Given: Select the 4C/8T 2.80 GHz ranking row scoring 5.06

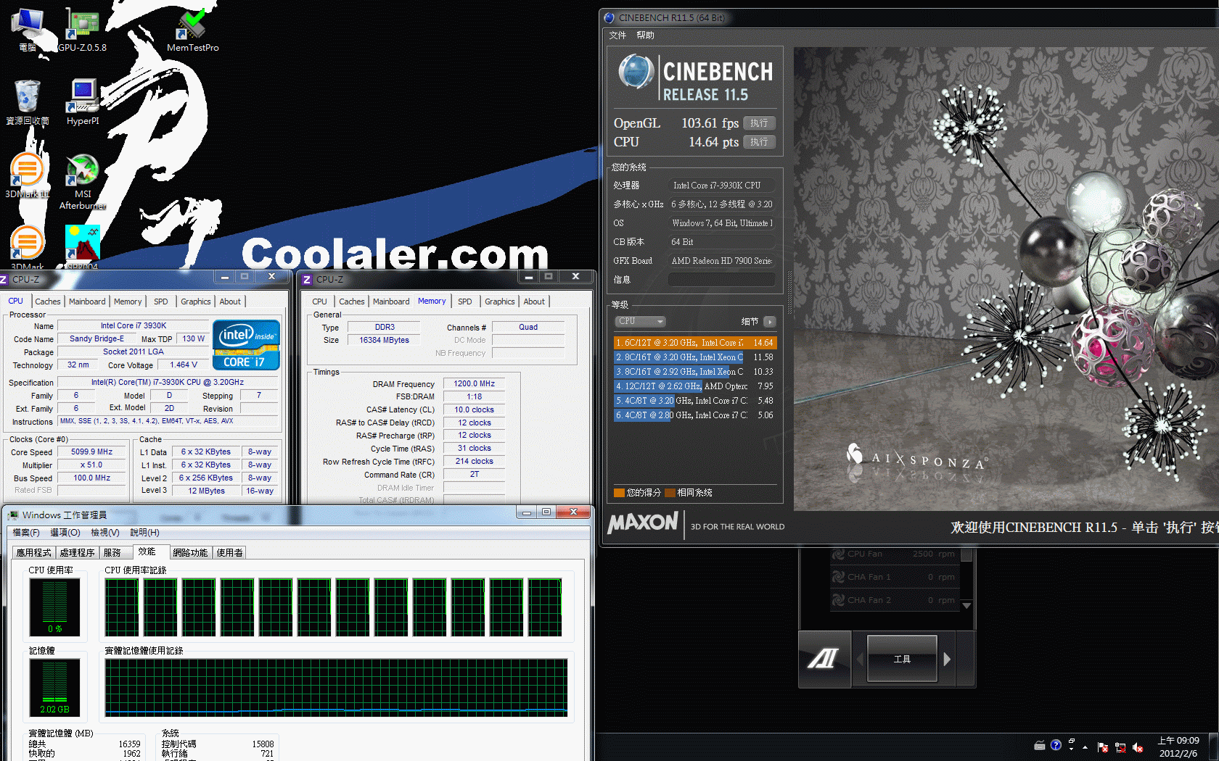Looking at the screenshot, I should point(695,415).
